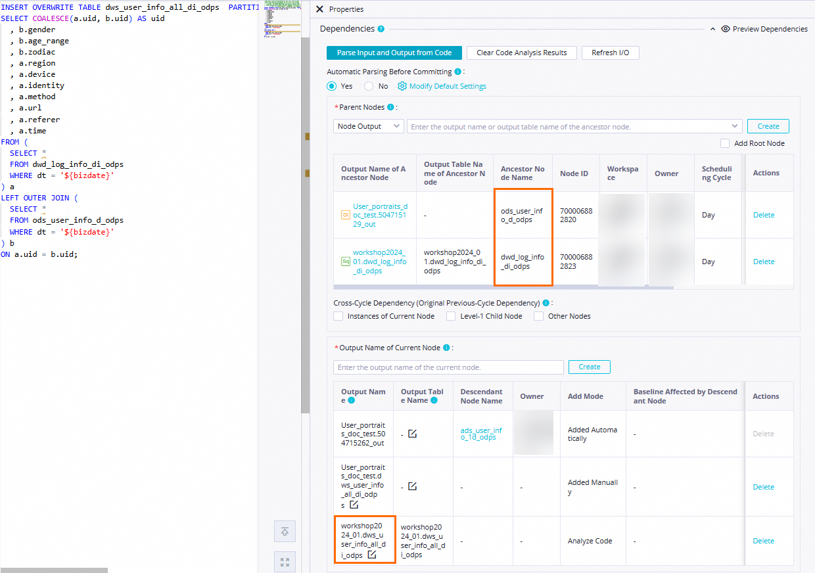Screen dimensions: 815x573
Task: Click 'FROM dwd_log_info_di_odps' code line
Action: pyautogui.click(x=66, y=164)
